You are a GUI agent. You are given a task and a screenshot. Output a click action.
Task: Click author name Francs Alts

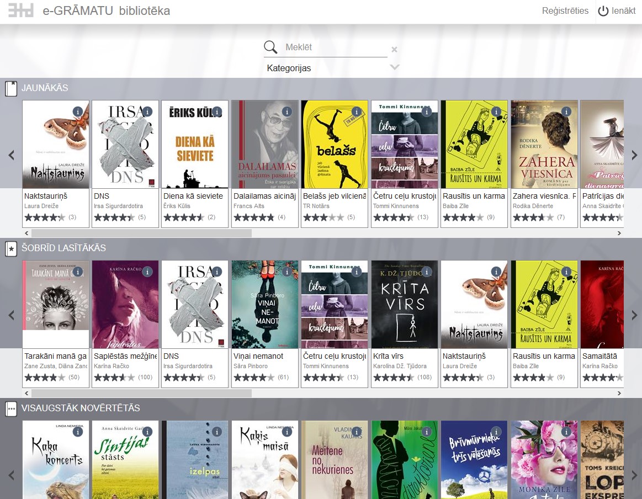click(249, 206)
